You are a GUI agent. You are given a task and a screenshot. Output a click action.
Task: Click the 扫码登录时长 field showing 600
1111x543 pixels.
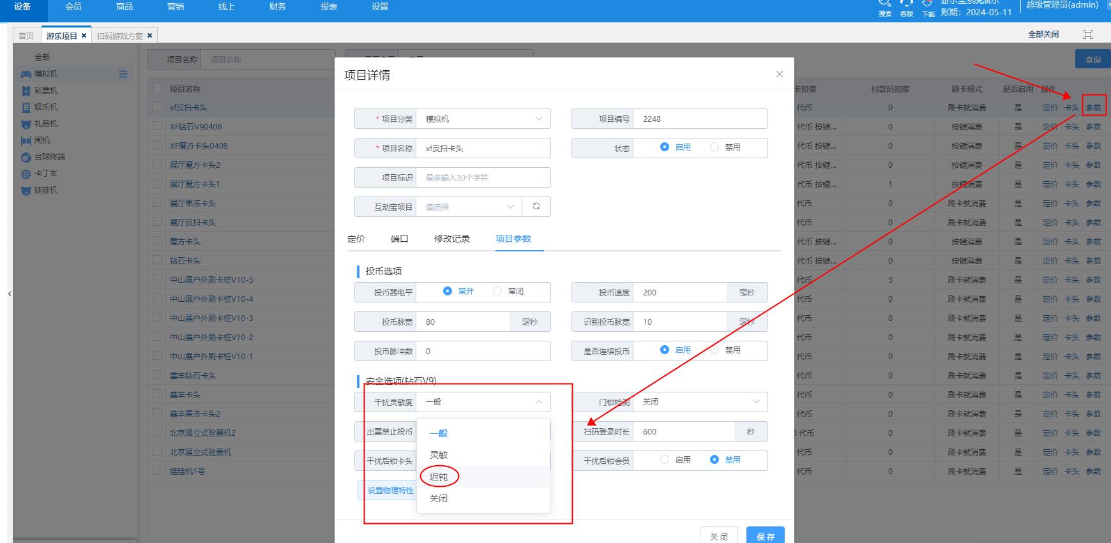click(x=684, y=431)
